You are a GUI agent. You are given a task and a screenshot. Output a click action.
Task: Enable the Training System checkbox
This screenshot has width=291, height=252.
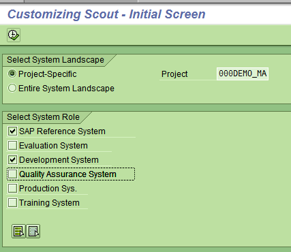(x=12, y=203)
